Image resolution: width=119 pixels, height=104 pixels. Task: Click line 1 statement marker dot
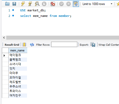[13, 10]
